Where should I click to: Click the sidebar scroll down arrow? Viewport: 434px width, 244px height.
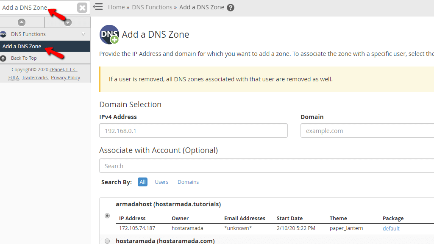[x=68, y=22]
